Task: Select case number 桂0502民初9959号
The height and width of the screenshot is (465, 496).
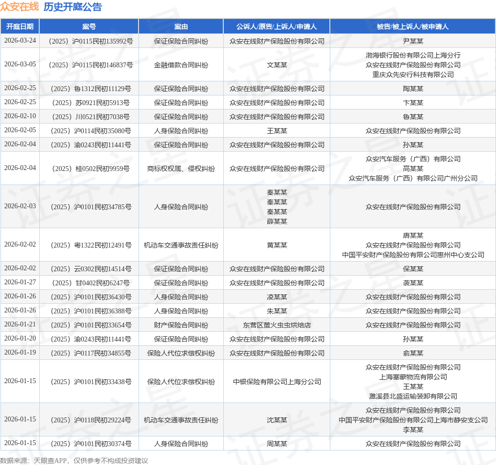Action: tap(91, 169)
